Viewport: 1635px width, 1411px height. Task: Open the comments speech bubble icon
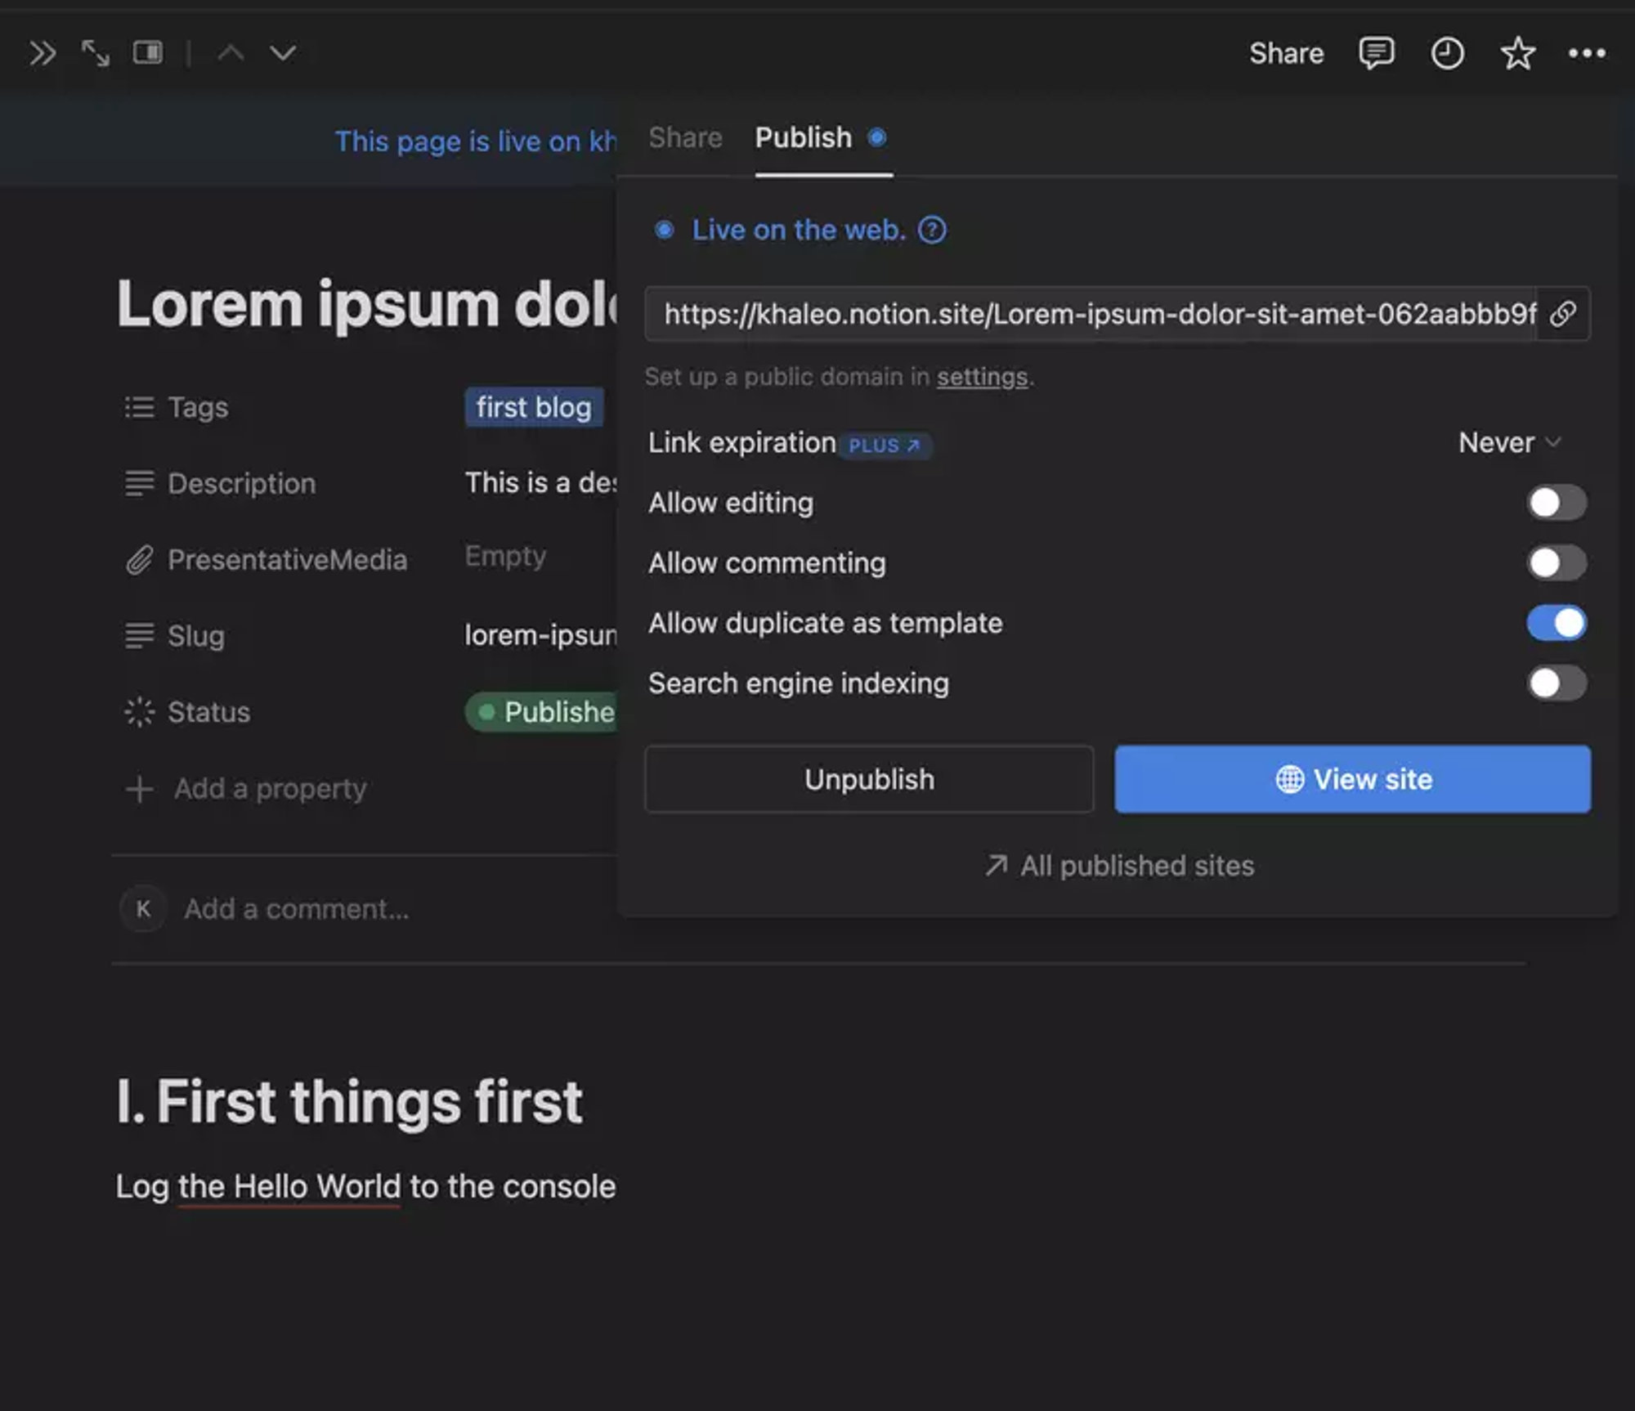point(1376,54)
